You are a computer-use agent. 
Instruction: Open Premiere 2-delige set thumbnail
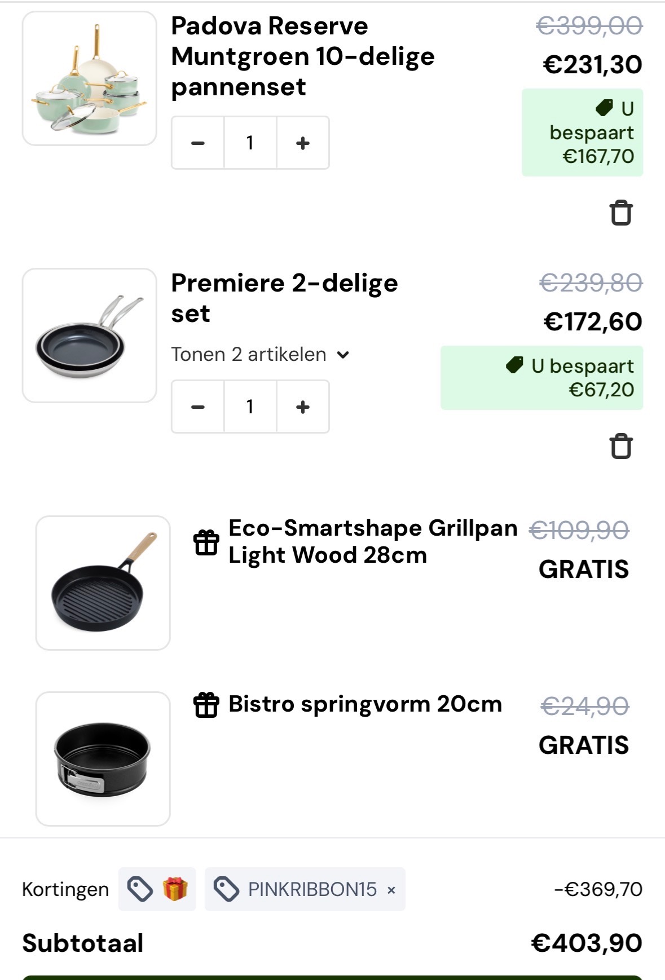(x=89, y=336)
